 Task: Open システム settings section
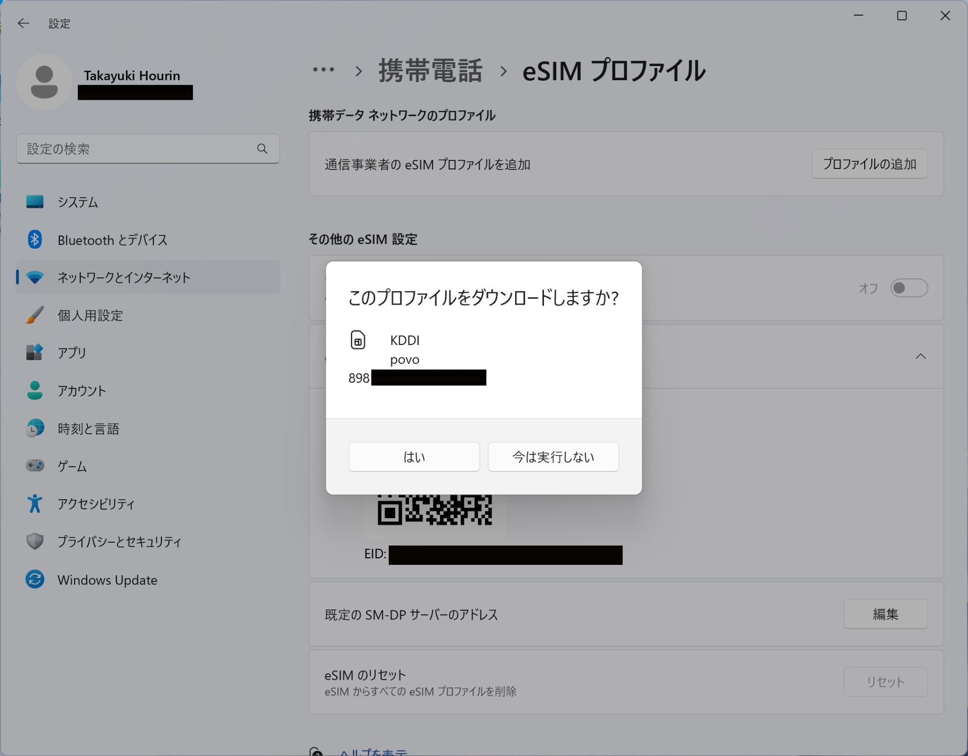pos(77,202)
